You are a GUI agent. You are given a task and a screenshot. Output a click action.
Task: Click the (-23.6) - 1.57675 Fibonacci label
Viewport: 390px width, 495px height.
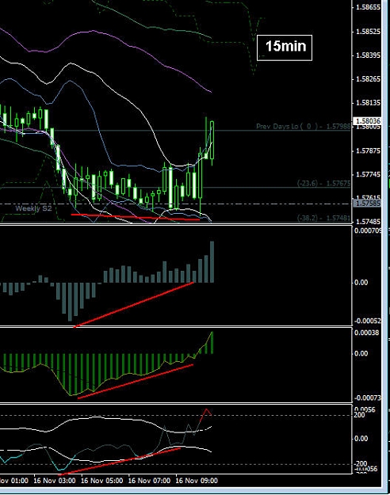323,183
